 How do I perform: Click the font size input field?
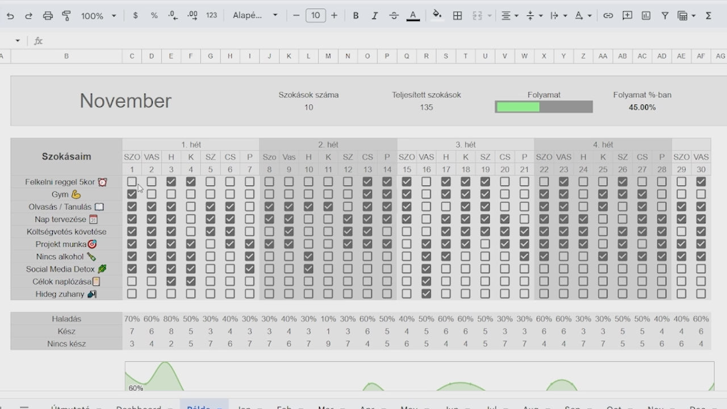tap(315, 16)
